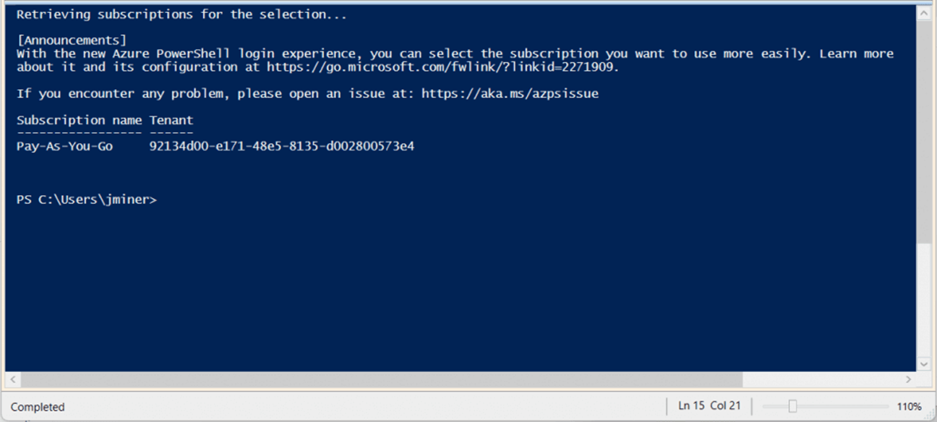The width and height of the screenshot is (937, 422).
Task: Click the horizontal scrollbar right arrow
Action: pos(909,379)
